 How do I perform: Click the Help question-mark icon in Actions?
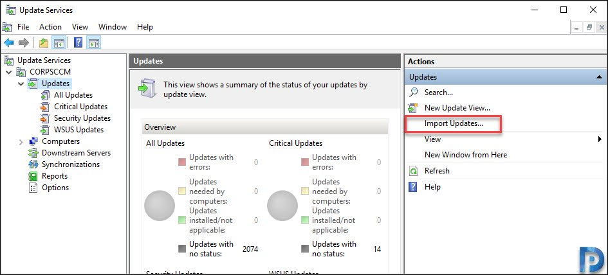414,187
